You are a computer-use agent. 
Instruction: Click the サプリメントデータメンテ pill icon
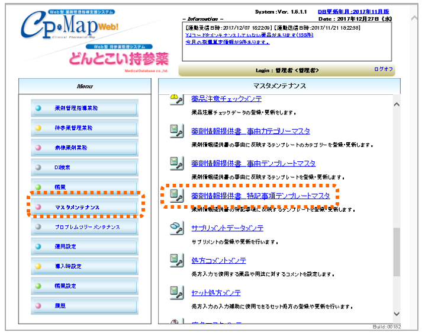click(x=176, y=228)
